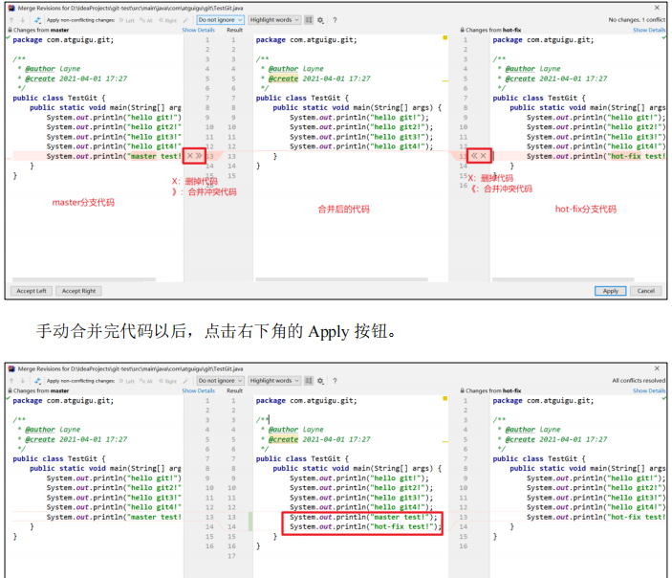The height and width of the screenshot is (578, 672).
Task: Apply All non-conflicting changes in the resolved dialog
Action: click(146, 381)
